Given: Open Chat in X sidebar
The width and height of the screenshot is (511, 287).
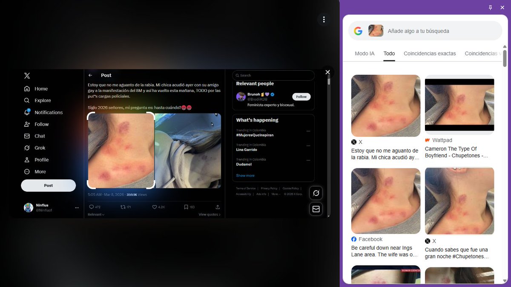Looking at the screenshot, I should click(34, 136).
